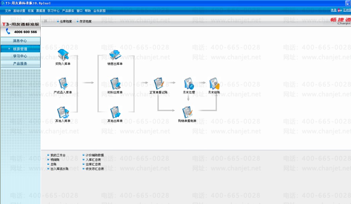This screenshot has width=351, height=204.
Task: Select 产品服务 in the left sidebar
Action: point(20,64)
